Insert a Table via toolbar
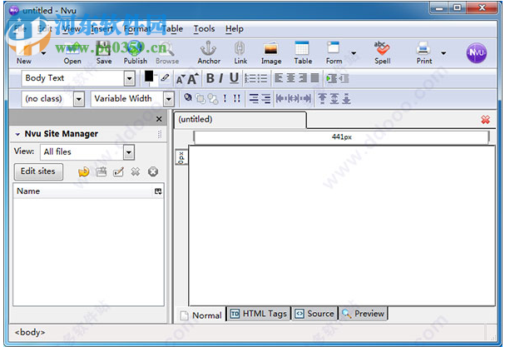505x347 pixels. pyautogui.click(x=303, y=52)
